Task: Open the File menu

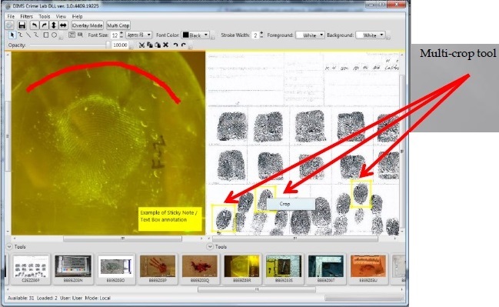Action: tap(11, 16)
